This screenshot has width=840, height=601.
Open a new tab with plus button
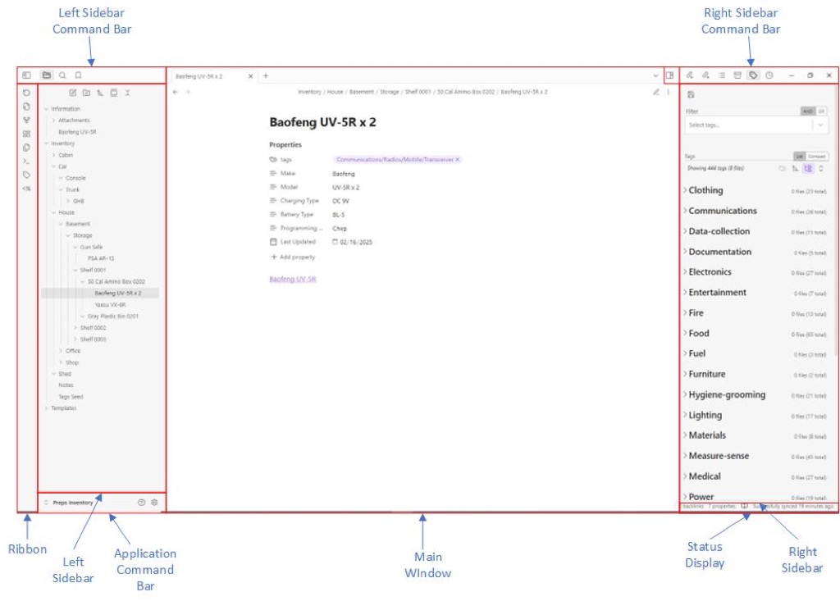[x=265, y=76]
